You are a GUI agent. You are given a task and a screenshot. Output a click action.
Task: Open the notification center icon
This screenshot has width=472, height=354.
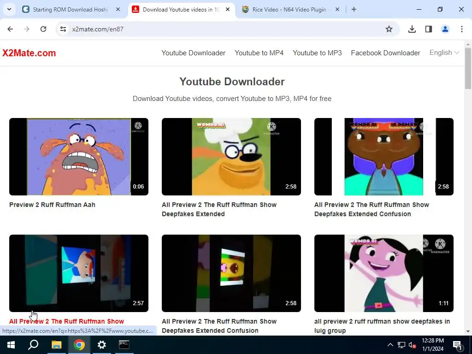point(457,345)
